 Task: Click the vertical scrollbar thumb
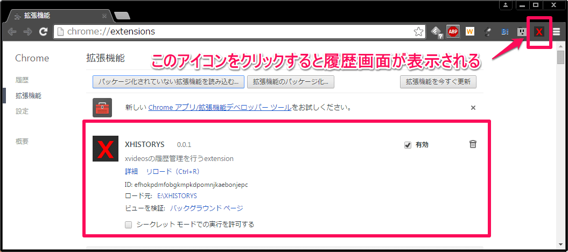pyautogui.click(x=561, y=57)
